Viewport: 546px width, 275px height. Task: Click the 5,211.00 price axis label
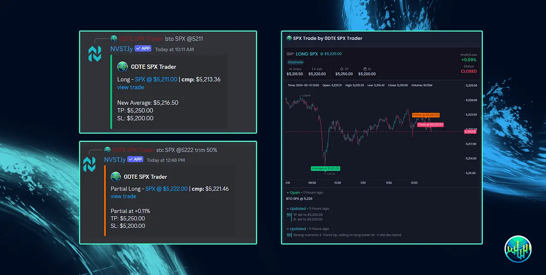(x=472, y=173)
